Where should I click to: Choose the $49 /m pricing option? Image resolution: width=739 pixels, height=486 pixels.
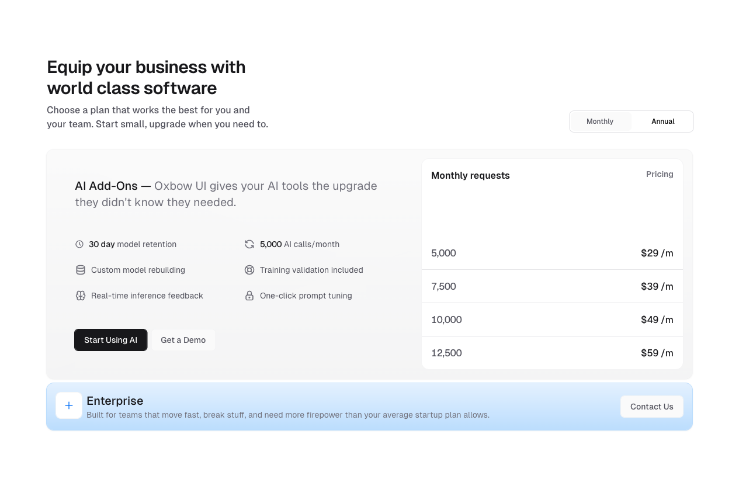click(552, 320)
